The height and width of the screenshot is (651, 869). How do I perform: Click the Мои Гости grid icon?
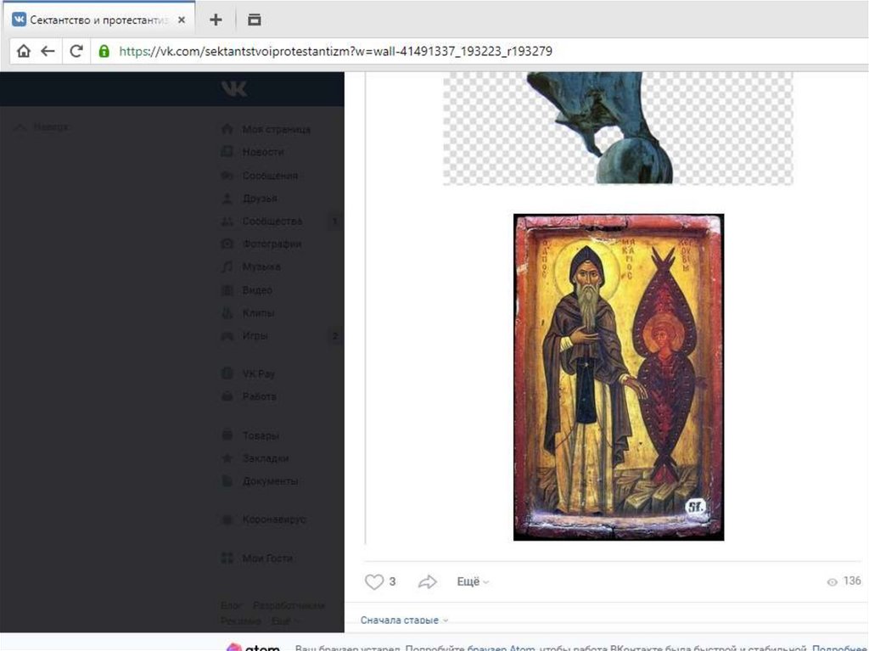227,558
